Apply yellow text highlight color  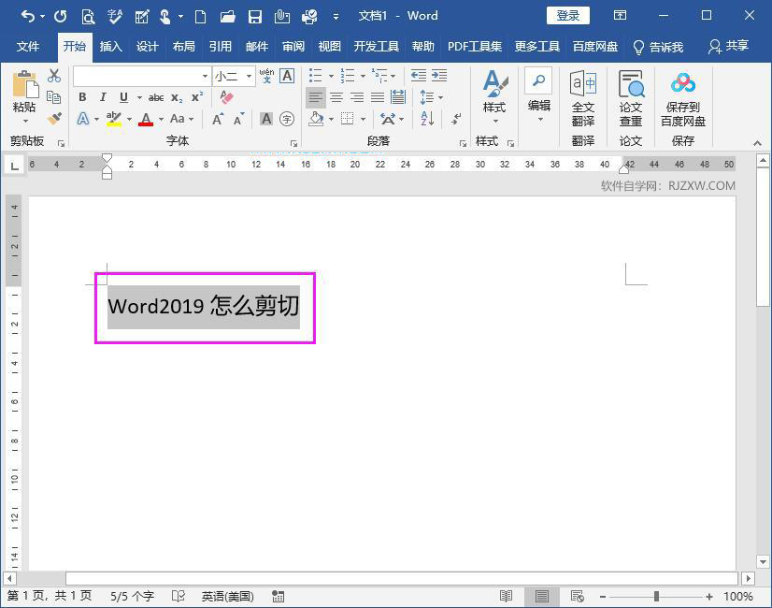point(113,119)
